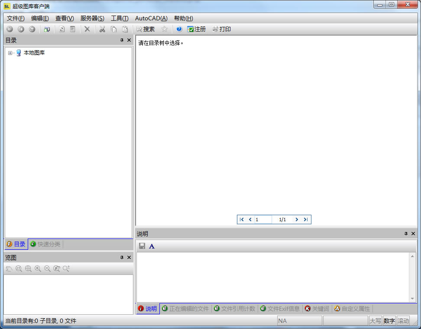Viewport: 421px width, 329px height.
Task: Click the Copy icon in toolbar
Action: tap(113, 29)
